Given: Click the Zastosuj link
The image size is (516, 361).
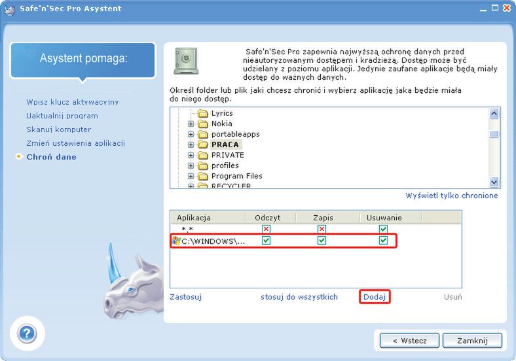Looking at the screenshot, I should tap(185, 297).
